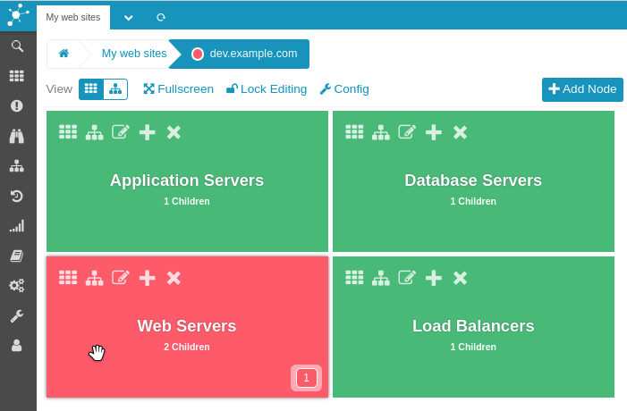Expand the dropdown chevron in the tab bar
The width and height of the screenshot is (627, 411).
[x=129, y=17]
